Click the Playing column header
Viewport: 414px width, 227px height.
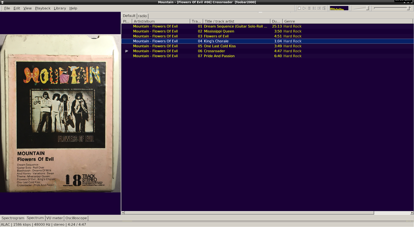(127, 21)
